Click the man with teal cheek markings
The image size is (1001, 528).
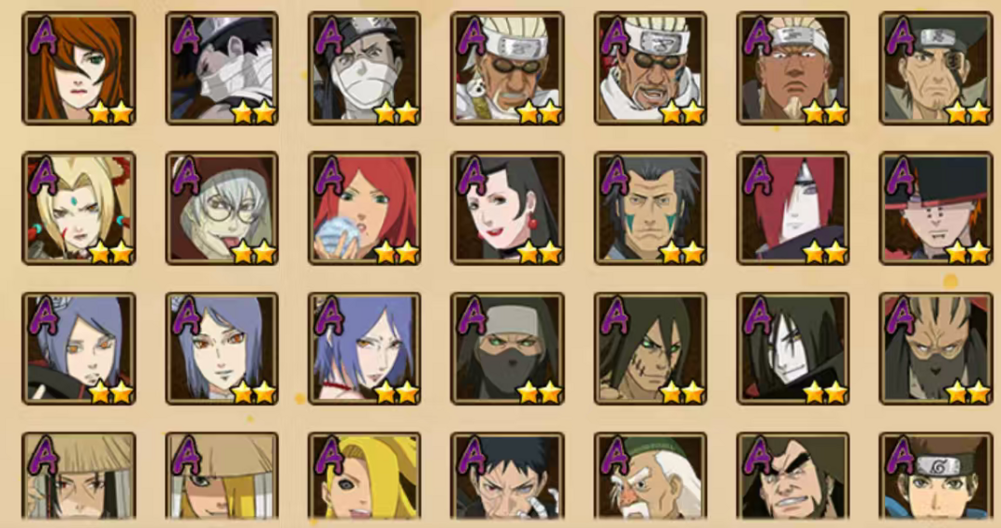pyautogui.click(x=651, y=208)
